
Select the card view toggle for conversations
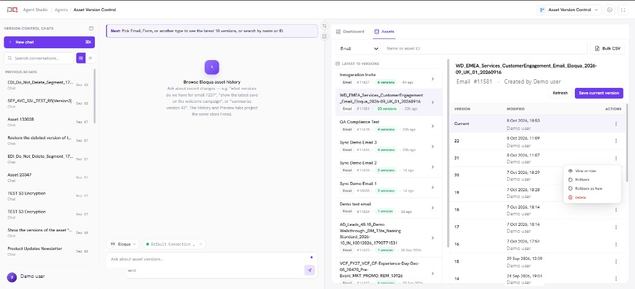(81, 58)
